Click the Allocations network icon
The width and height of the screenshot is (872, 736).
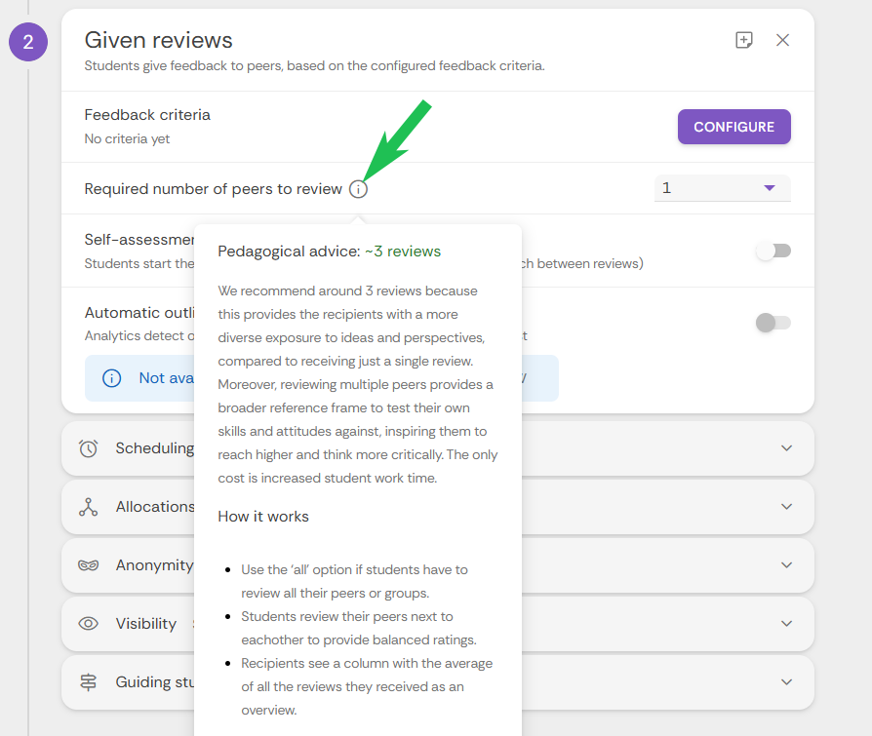coord(89,507)
